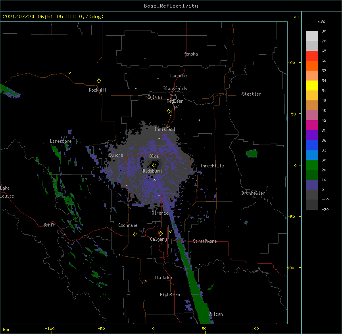Image resolution: width=342 pixels, height=334 pixels.
Task: Click the Sylvan label
Action: coord(155,97)
